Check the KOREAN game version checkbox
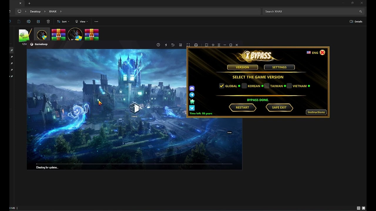Screen dimensions: 376x211 click(x=244, y=86)
